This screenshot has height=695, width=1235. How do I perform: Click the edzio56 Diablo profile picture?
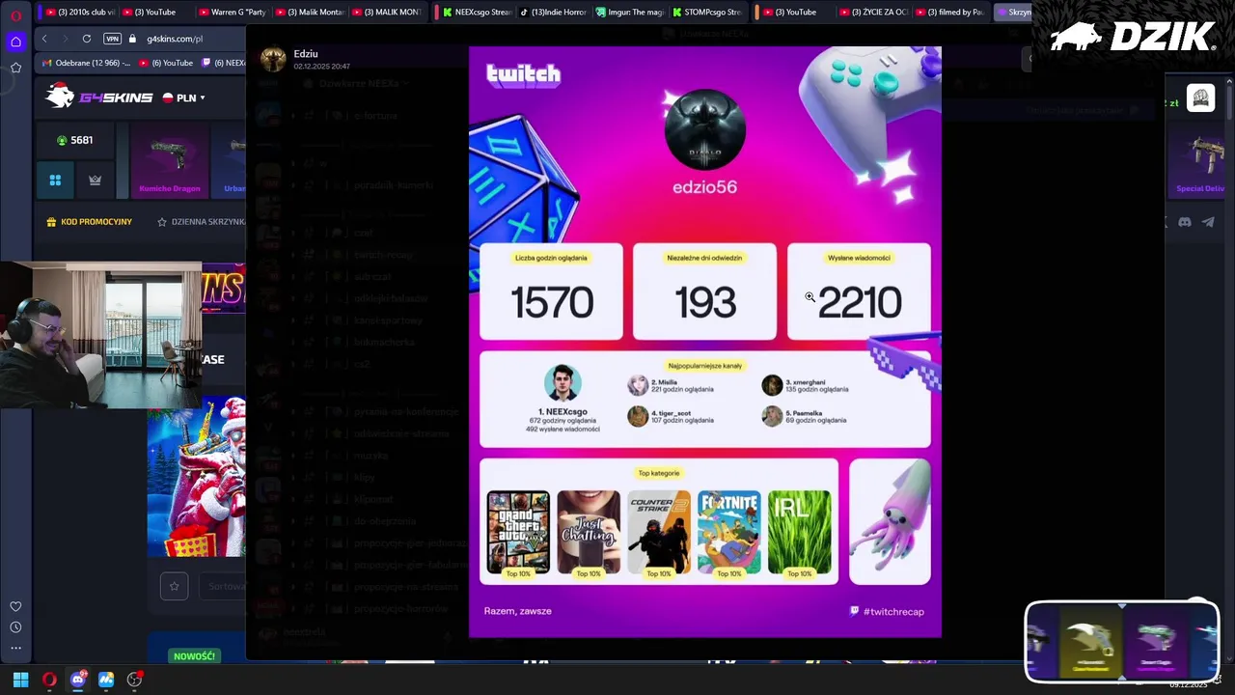tap(705, 129)
